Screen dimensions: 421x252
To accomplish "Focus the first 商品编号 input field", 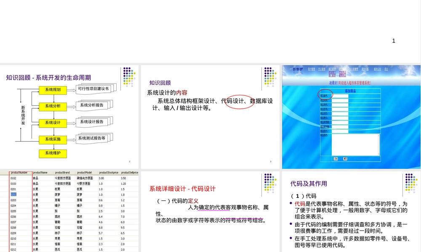I will (340, 96).
